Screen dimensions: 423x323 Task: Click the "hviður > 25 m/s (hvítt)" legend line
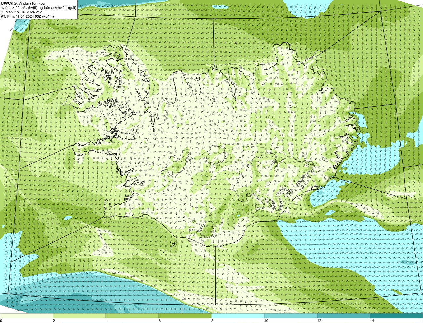(19, 8)
